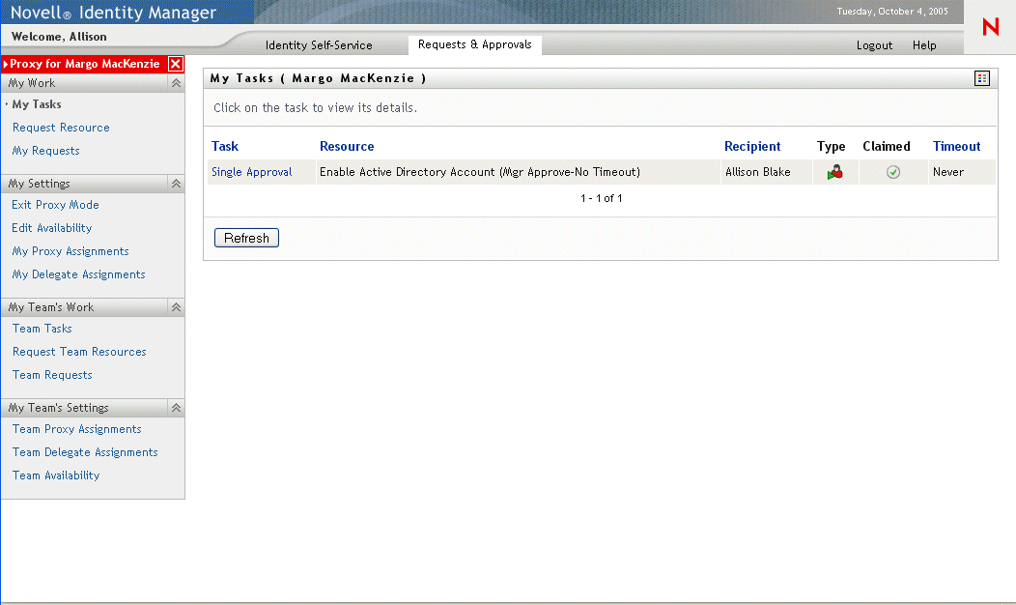Open Team Proxy Assignments
1016x605 pixels.
click(76, 429)
